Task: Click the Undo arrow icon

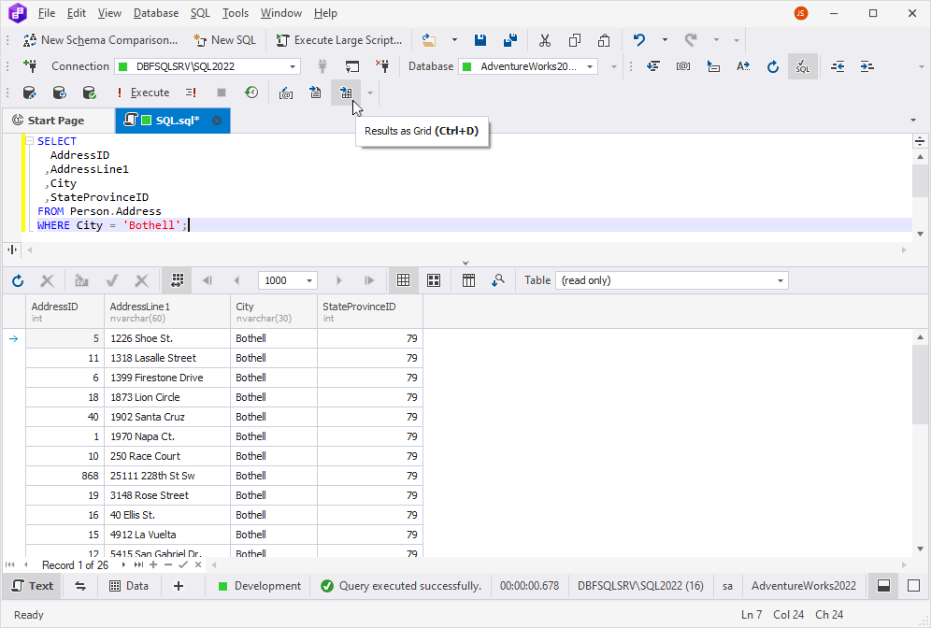Action: click(638, 40)
